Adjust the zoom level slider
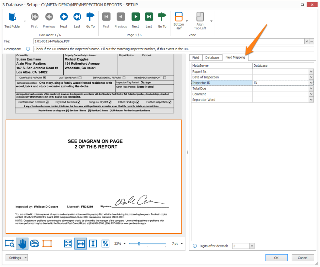 [140, 243]
